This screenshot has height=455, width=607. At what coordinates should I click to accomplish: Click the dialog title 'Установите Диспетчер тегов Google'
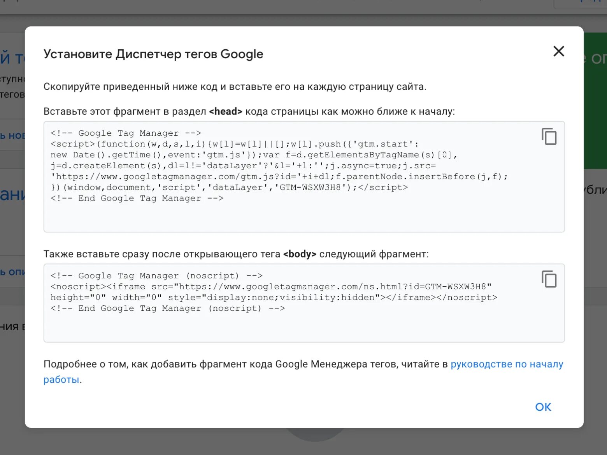pos(153,54)
